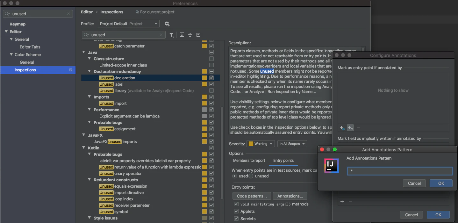Open the profile gear settings menu
Image resolution: width=458 pixels, height=223 pixels.
pyautogui.click(x=167, y=24)
